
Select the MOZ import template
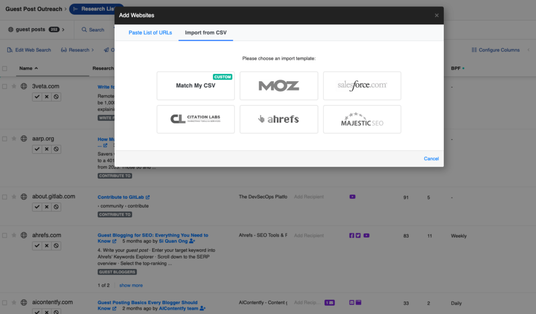(278, 86)
